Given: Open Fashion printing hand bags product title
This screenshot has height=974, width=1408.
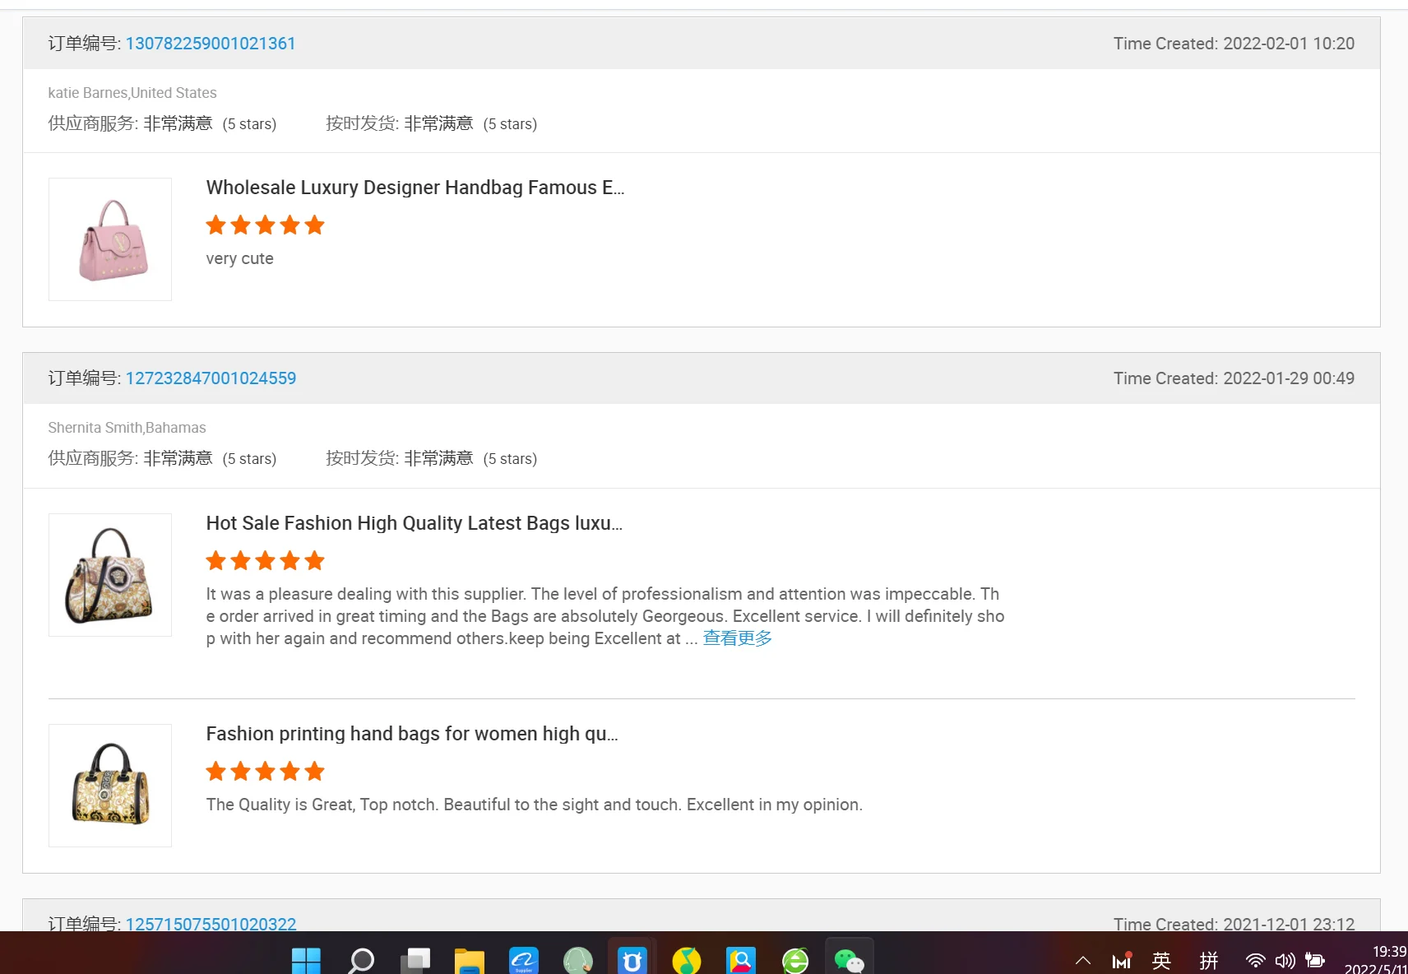Looking at the screenshot, I should tap(411, 734).
